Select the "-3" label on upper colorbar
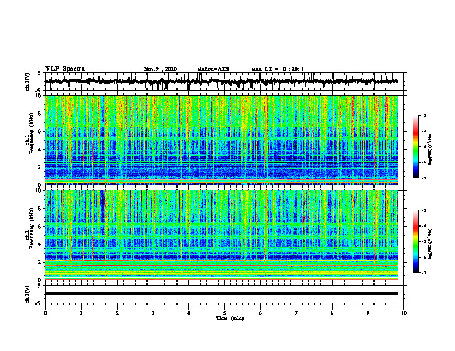This screenshot has height=351, width=455. [423, 115]
